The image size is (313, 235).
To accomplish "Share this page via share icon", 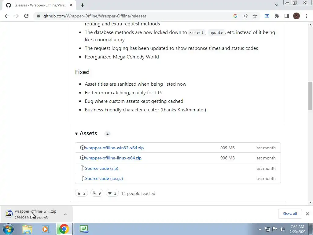I will (x=245, y=16).
